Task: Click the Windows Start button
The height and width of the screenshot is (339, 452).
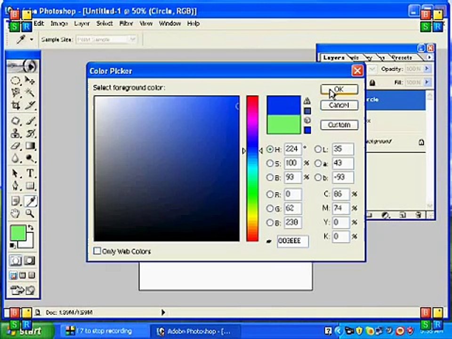Action: click(27, 331)
